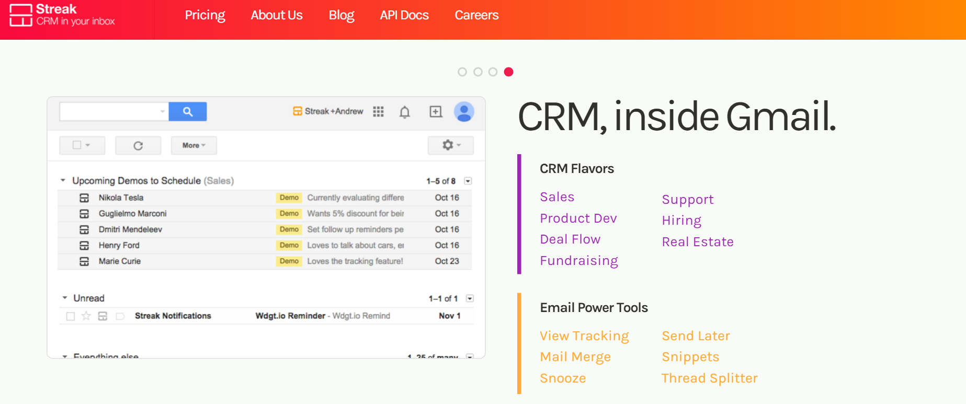Check the Streak Notifications email checkbox
This screenshot has height=404, width=966.
(71, 316)
